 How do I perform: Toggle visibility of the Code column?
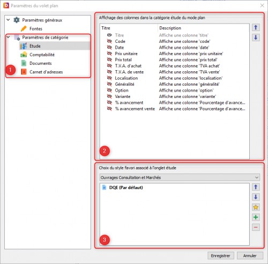pos(109,41)
